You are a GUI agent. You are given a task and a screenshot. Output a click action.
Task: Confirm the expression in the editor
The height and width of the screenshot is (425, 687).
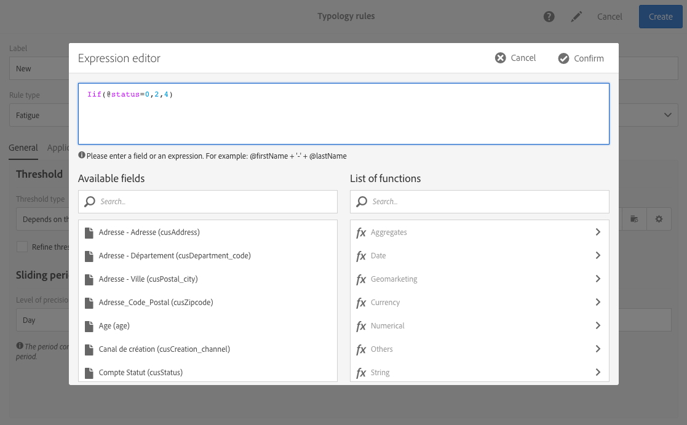pyautogui.click(x=581, y=58)
